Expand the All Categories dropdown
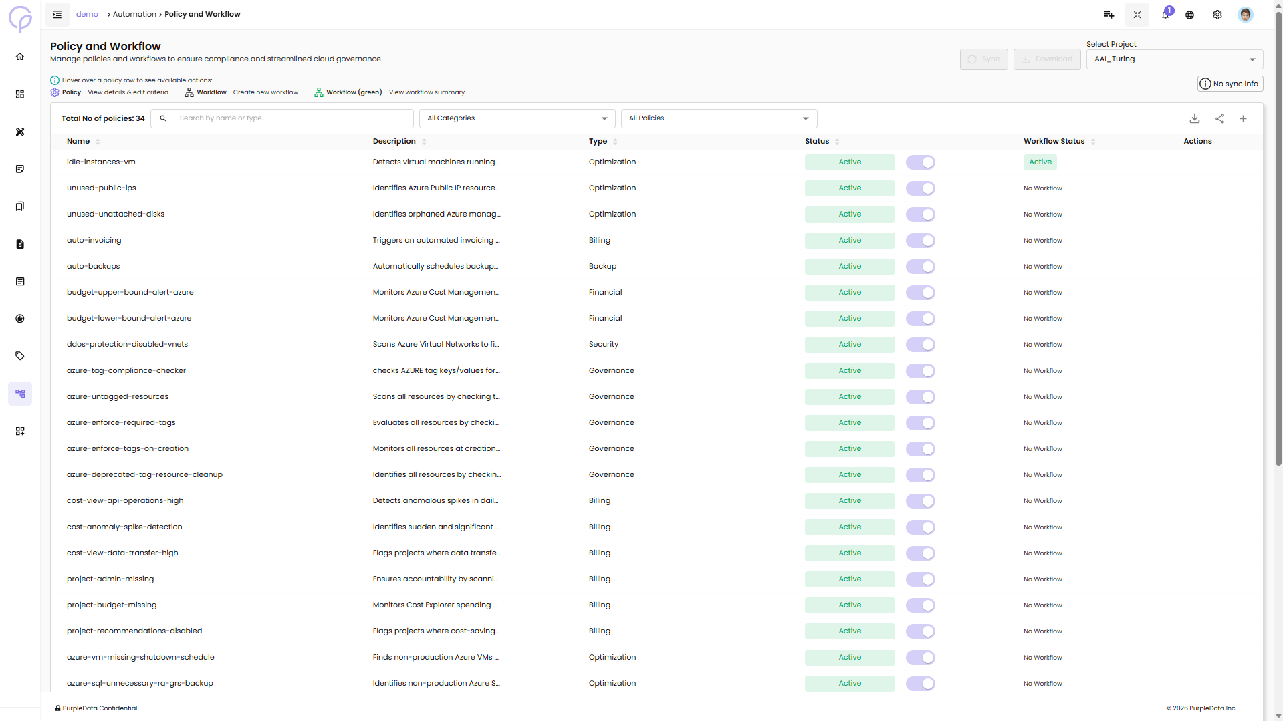Viewport: 1283px width, 721px height. coord(517,118)
